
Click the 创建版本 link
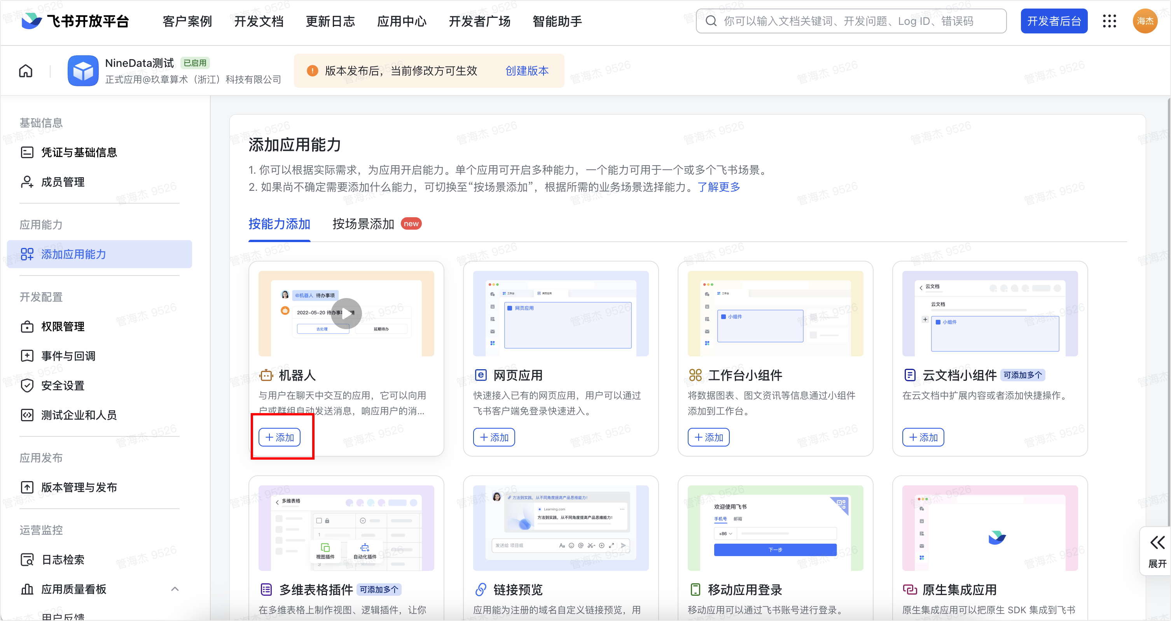(526, 71)
